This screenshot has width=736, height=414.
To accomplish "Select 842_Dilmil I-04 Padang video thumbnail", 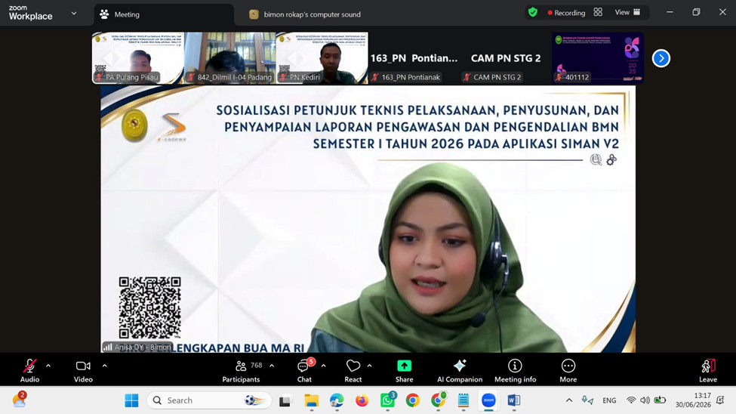I will point(230,58).
